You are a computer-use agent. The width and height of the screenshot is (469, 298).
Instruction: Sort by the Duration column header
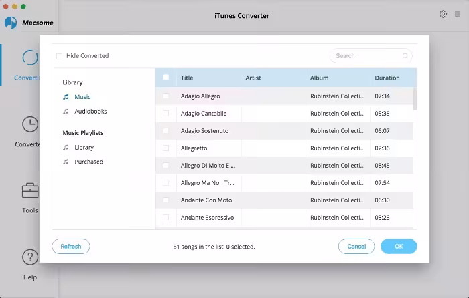pyautogui.click(x=387, y=78)
